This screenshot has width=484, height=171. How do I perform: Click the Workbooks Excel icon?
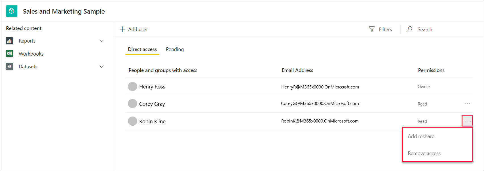[x=10, y=54]
